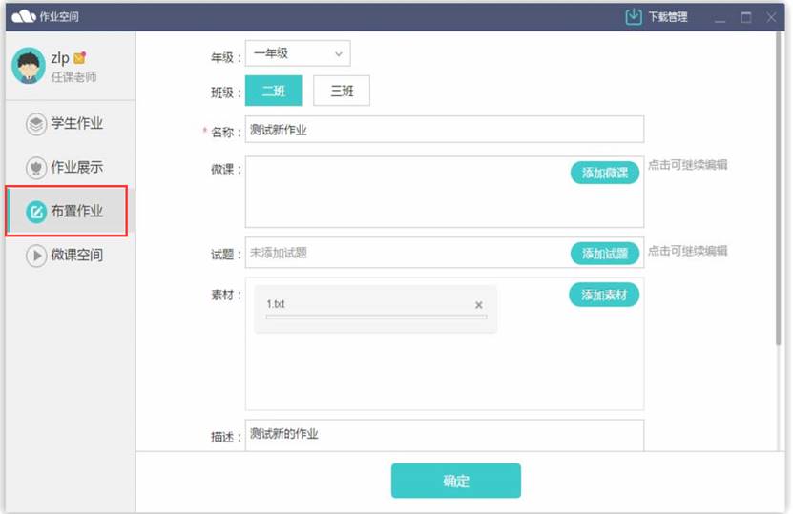Open the mail badge next to zlp
Viewport: 793px width, 514px height.
pos(80,57)
